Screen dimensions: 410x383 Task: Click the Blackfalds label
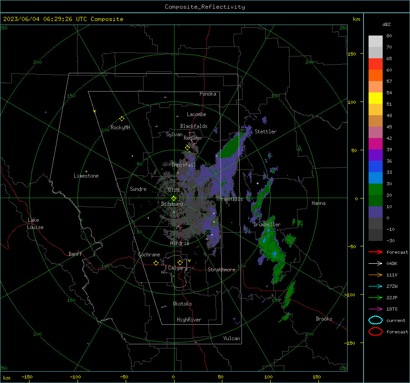click(194, 126)
